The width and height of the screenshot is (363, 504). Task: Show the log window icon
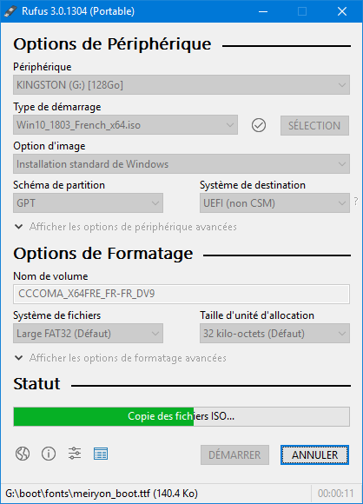point(101,454)
